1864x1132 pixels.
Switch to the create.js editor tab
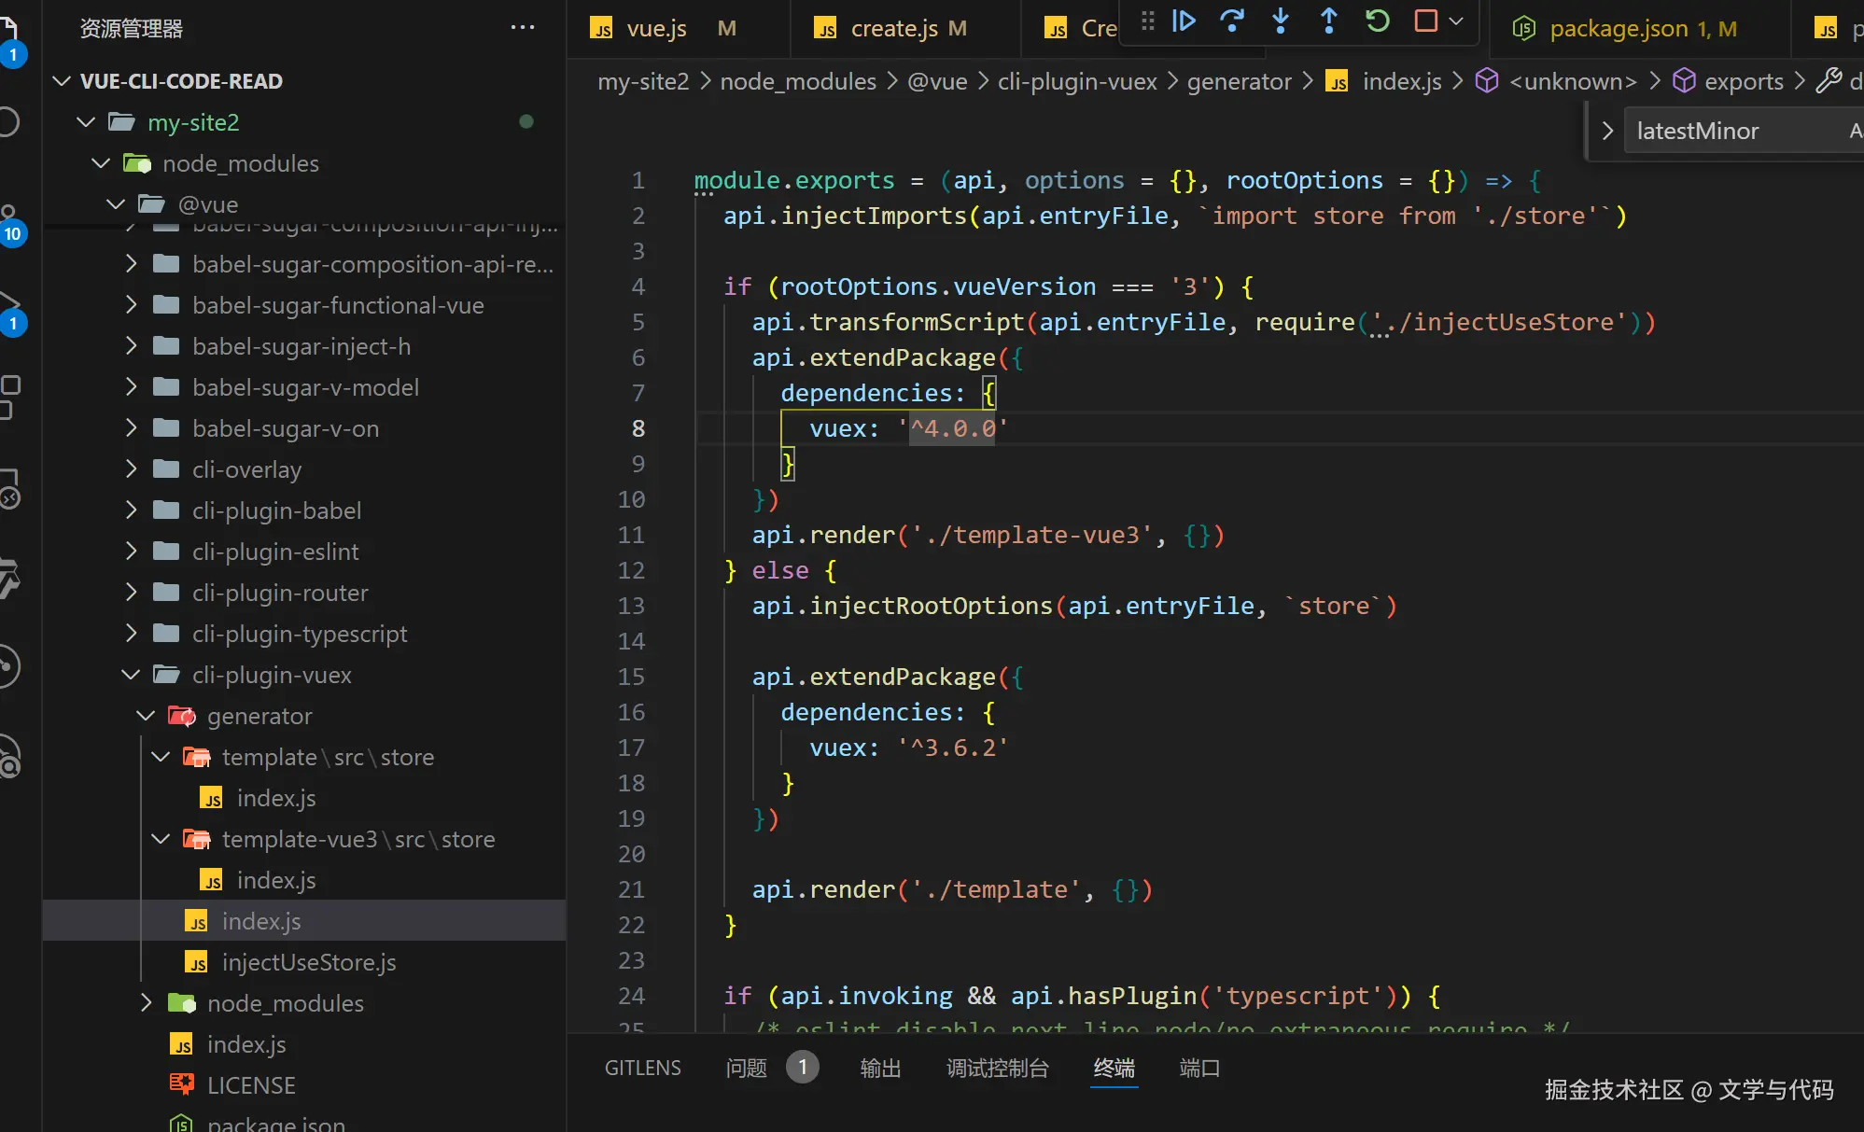click(893, 29)
